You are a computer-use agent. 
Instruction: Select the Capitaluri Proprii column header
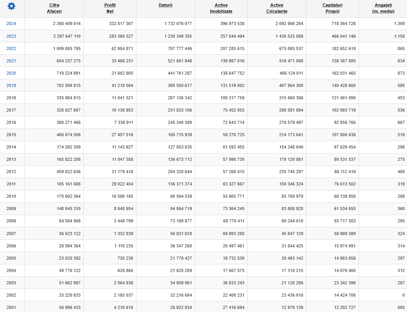[332, 8]
